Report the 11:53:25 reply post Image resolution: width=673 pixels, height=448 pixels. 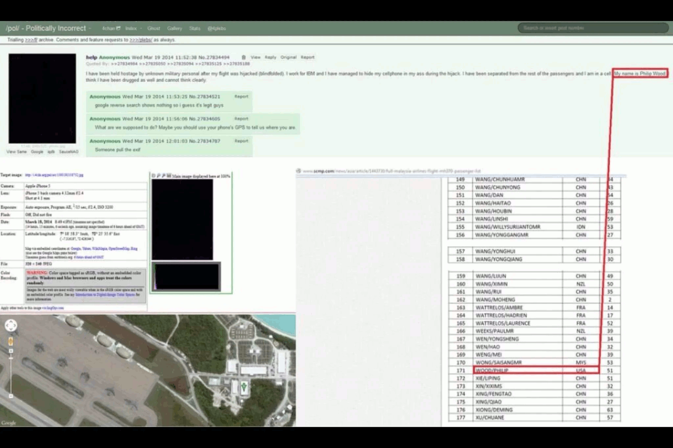[241, 96]
